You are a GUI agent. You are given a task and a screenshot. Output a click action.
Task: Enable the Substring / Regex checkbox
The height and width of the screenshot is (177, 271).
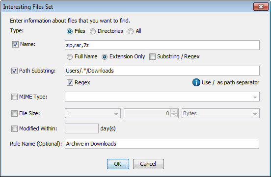click(152, 57)
